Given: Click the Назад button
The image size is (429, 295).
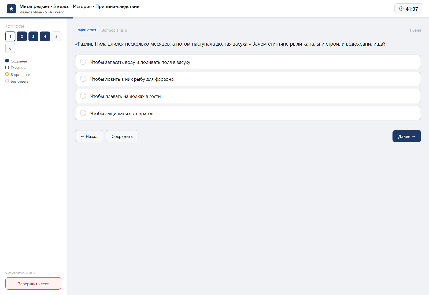Looking at the screenshot, I should coord(89,136).
